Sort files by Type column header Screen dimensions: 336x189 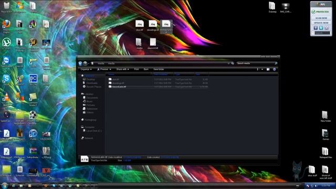point(184,74)
